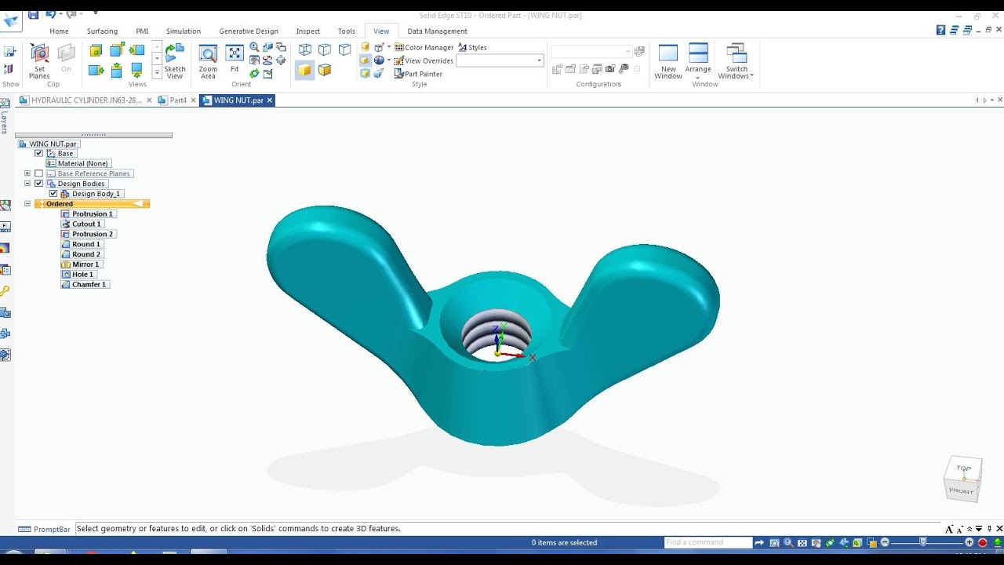Select the WING NUT.par root node

coord(48,144)
